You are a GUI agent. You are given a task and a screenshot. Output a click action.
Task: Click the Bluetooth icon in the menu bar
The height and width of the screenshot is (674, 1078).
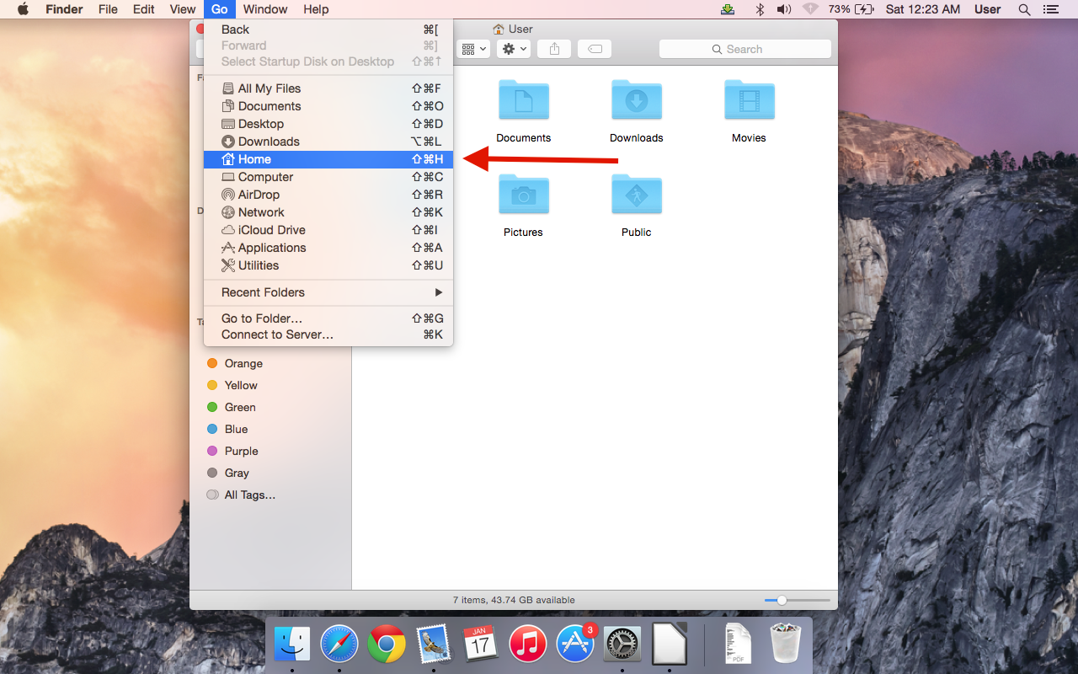[759, 9]
